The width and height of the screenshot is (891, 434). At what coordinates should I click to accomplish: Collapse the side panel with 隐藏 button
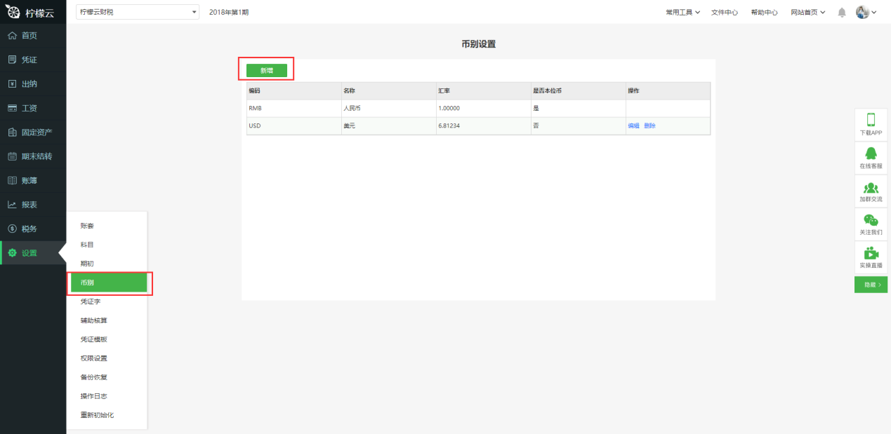tap(871, 285)
